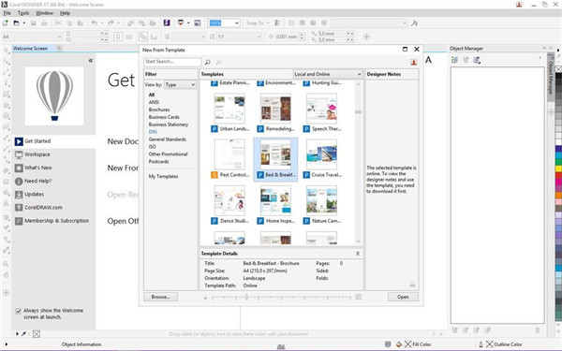Viewport: 562px width, 351px height.
Task: Collapse the Welcome Screen sidebar chevron
Action: pos(91,60)
